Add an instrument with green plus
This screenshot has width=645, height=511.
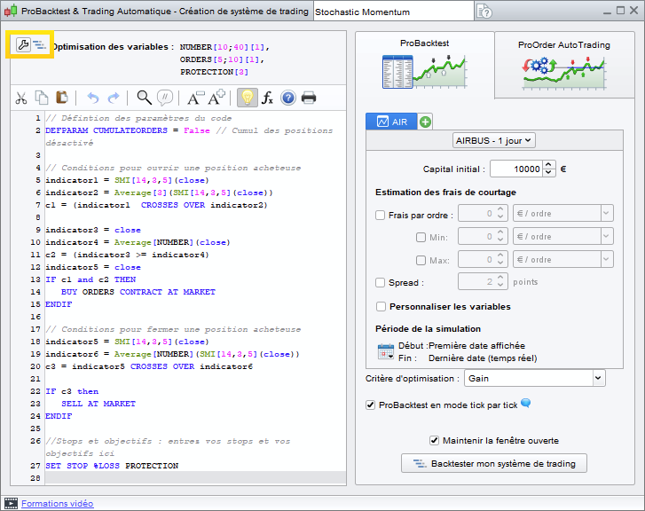pyautogui.click(x=425, y=122)
